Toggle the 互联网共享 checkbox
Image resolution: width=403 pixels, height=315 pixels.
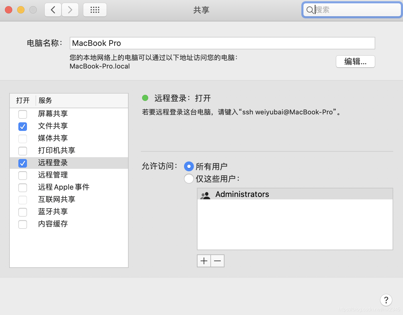click(x=23, y=200)
